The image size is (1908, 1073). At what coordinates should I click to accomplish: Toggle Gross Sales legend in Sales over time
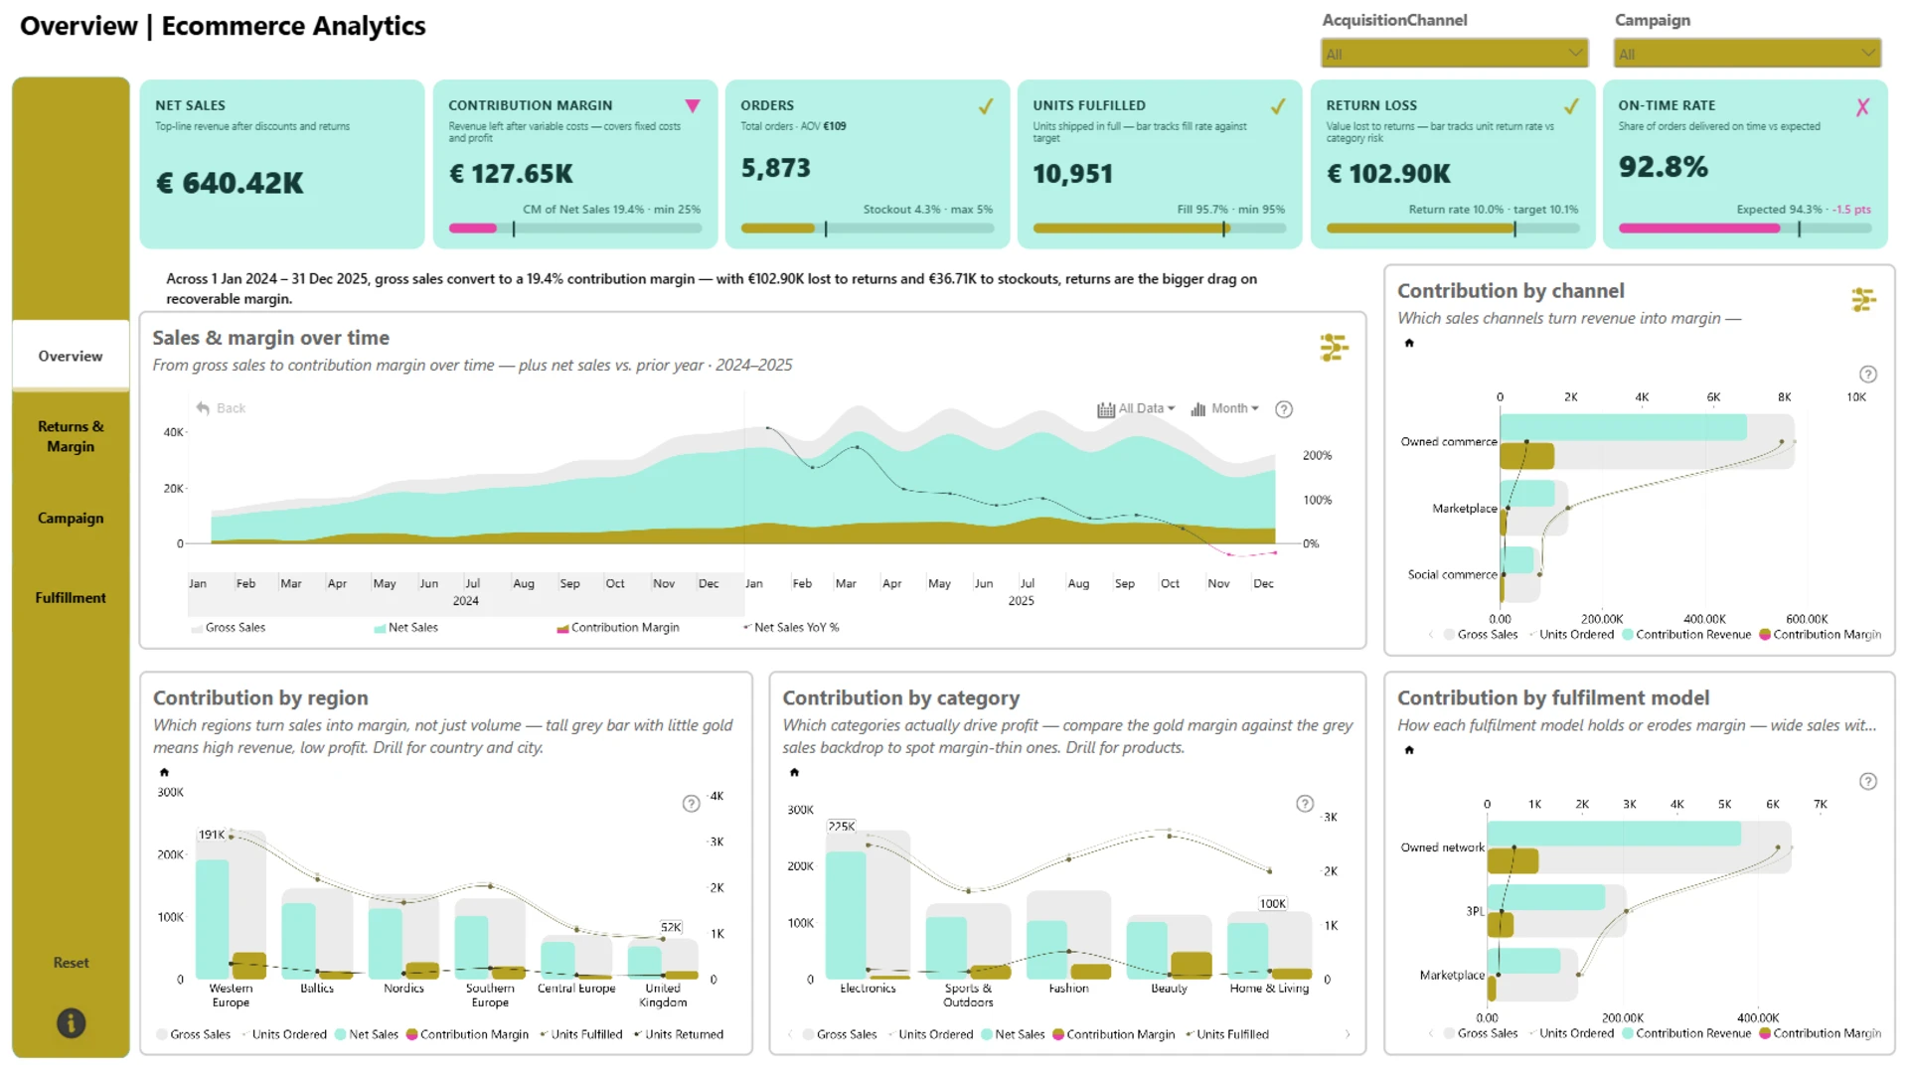[x=228, y=628]
